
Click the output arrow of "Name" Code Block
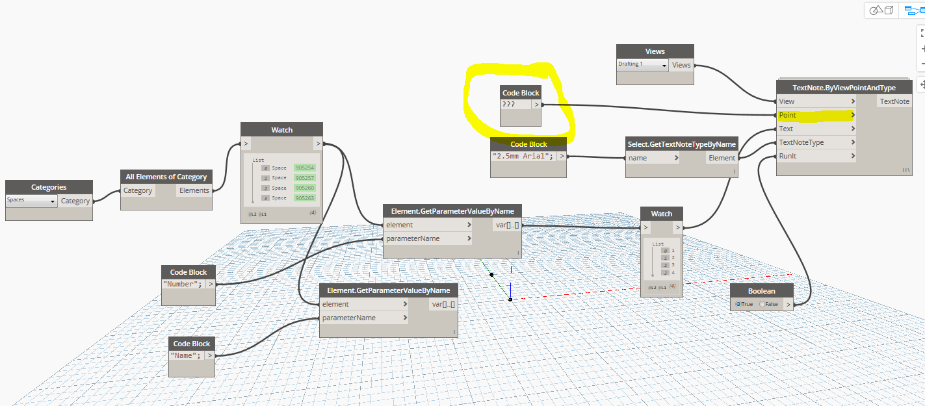[x=209, y=355]
